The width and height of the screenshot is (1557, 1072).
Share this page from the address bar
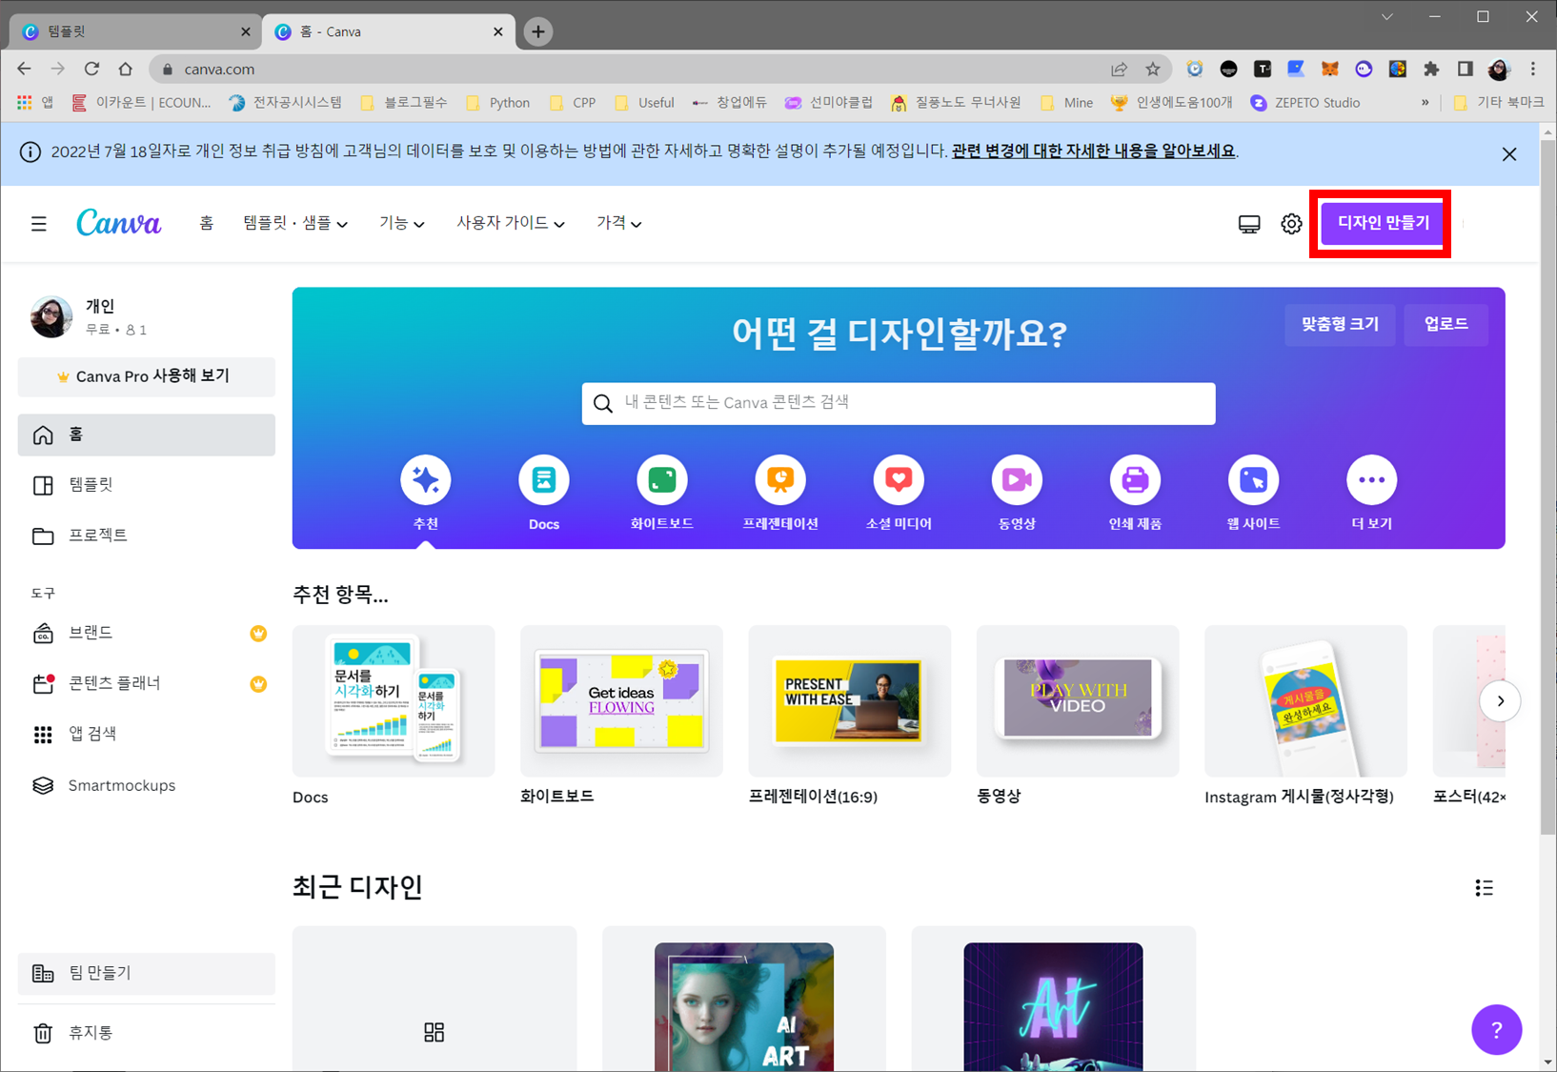pyautogui.click(x=1119, y=69)
